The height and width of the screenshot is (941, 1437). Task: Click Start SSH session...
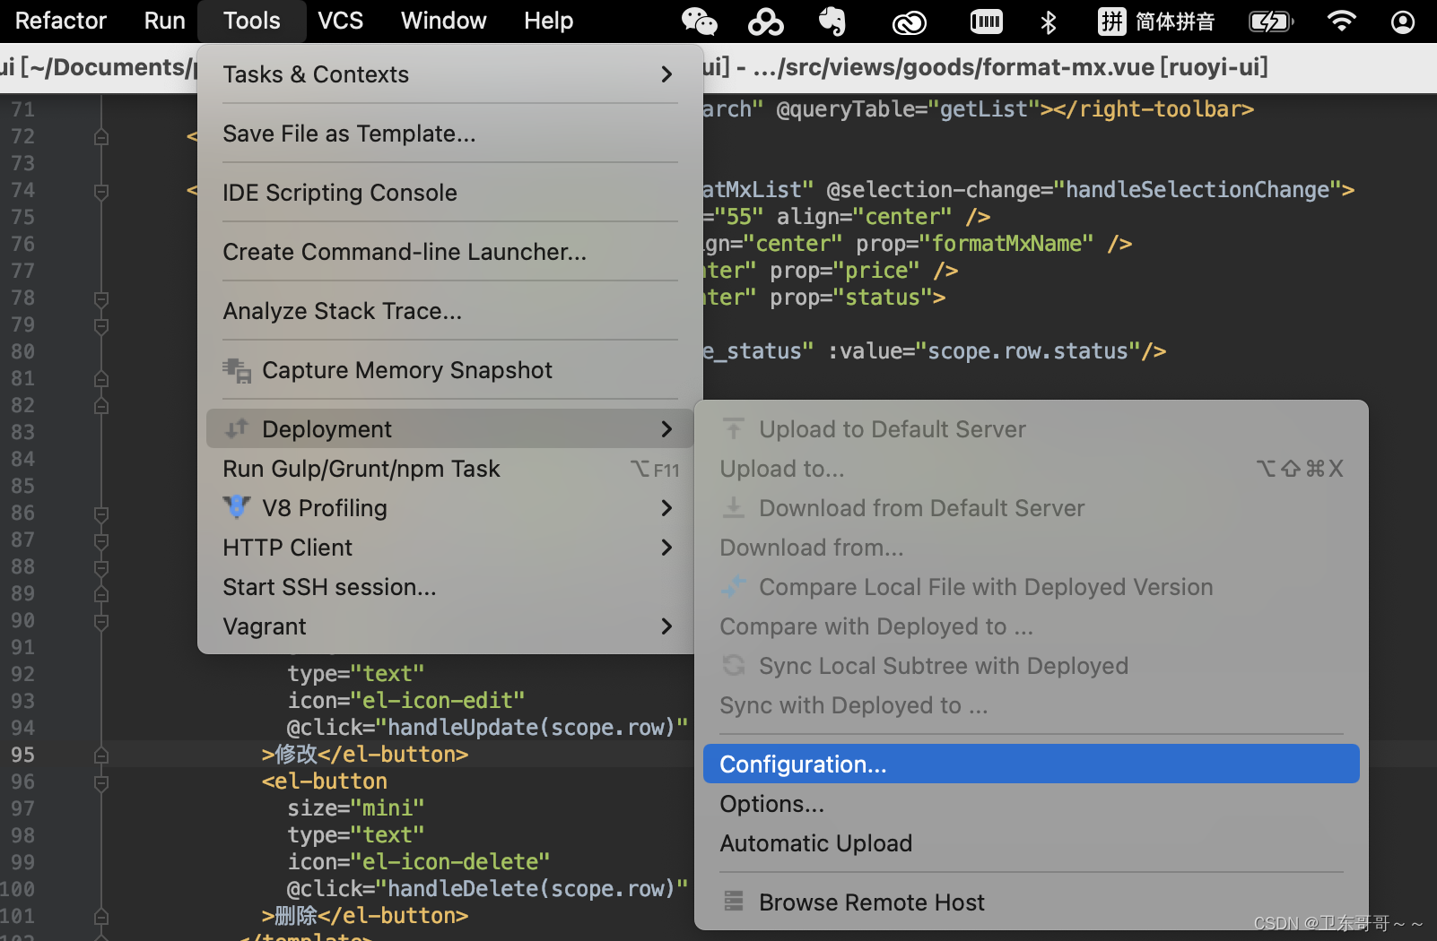pos(329,587)
